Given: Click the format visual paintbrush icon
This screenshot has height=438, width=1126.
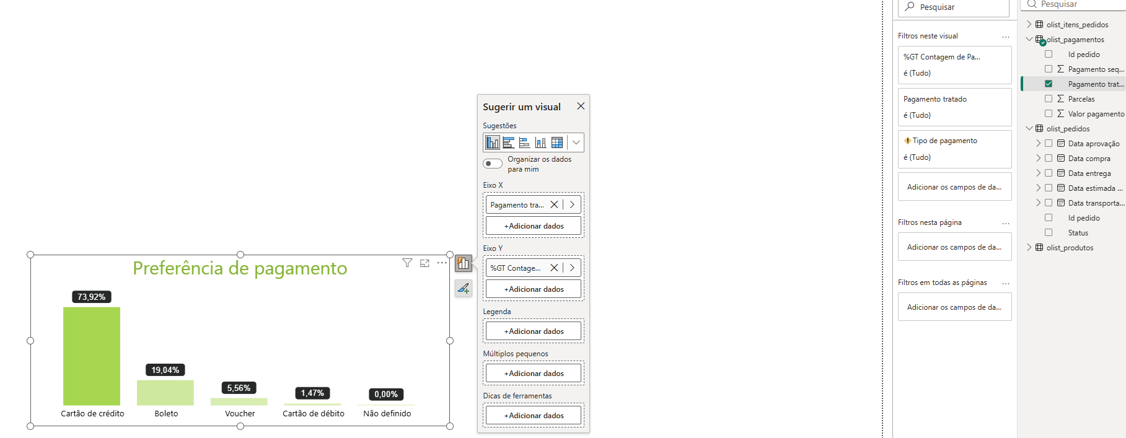Looking at the screenshot, I should coord(464,288).
